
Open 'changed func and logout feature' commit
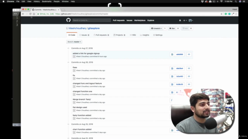coord(87,83)
